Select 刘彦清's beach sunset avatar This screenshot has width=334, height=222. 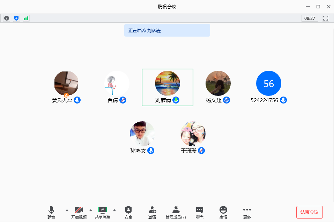click(167, 83)
